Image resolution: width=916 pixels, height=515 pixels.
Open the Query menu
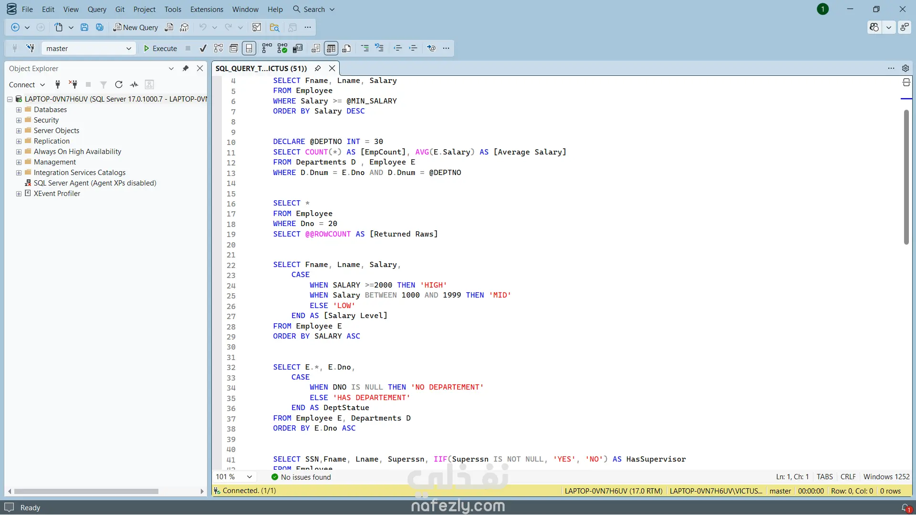click(x=97, y=9)
